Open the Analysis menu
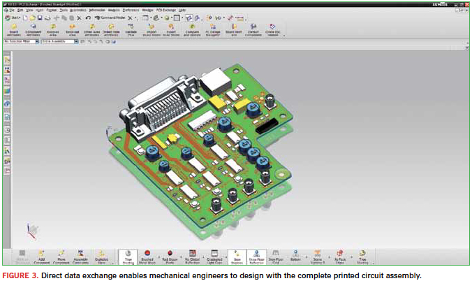Screen dimensions: 472x281 pyautogui.click(x=112, y=11)
